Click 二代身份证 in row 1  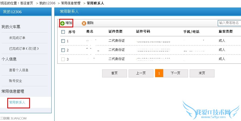(x=116, y=41)
